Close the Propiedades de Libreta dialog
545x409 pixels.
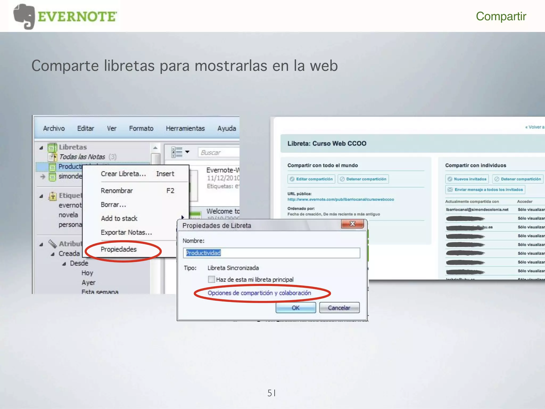point(353,224)
